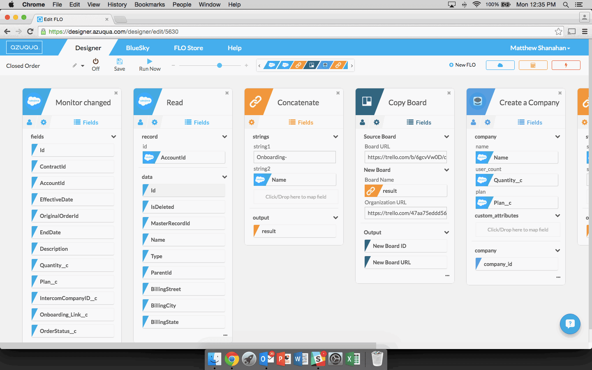Viewport: 592px width, 370px height.
Task: Click the Organization URL input field
Action: pos(406,213)
